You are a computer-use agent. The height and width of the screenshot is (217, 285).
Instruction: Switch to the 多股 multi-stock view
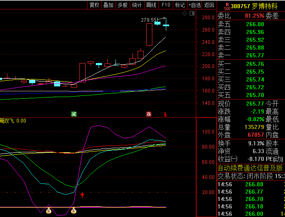point(123,5)
